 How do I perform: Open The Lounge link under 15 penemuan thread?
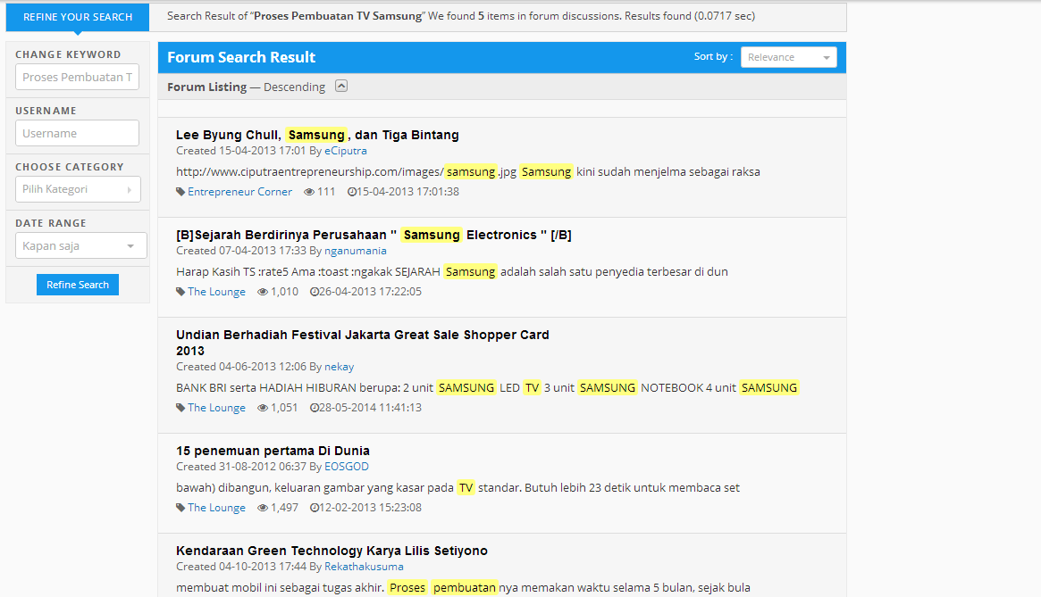216,508
